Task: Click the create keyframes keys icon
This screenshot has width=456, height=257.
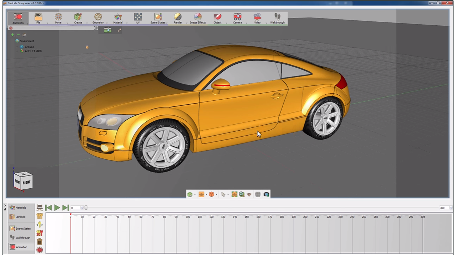Action: point(40,216)
